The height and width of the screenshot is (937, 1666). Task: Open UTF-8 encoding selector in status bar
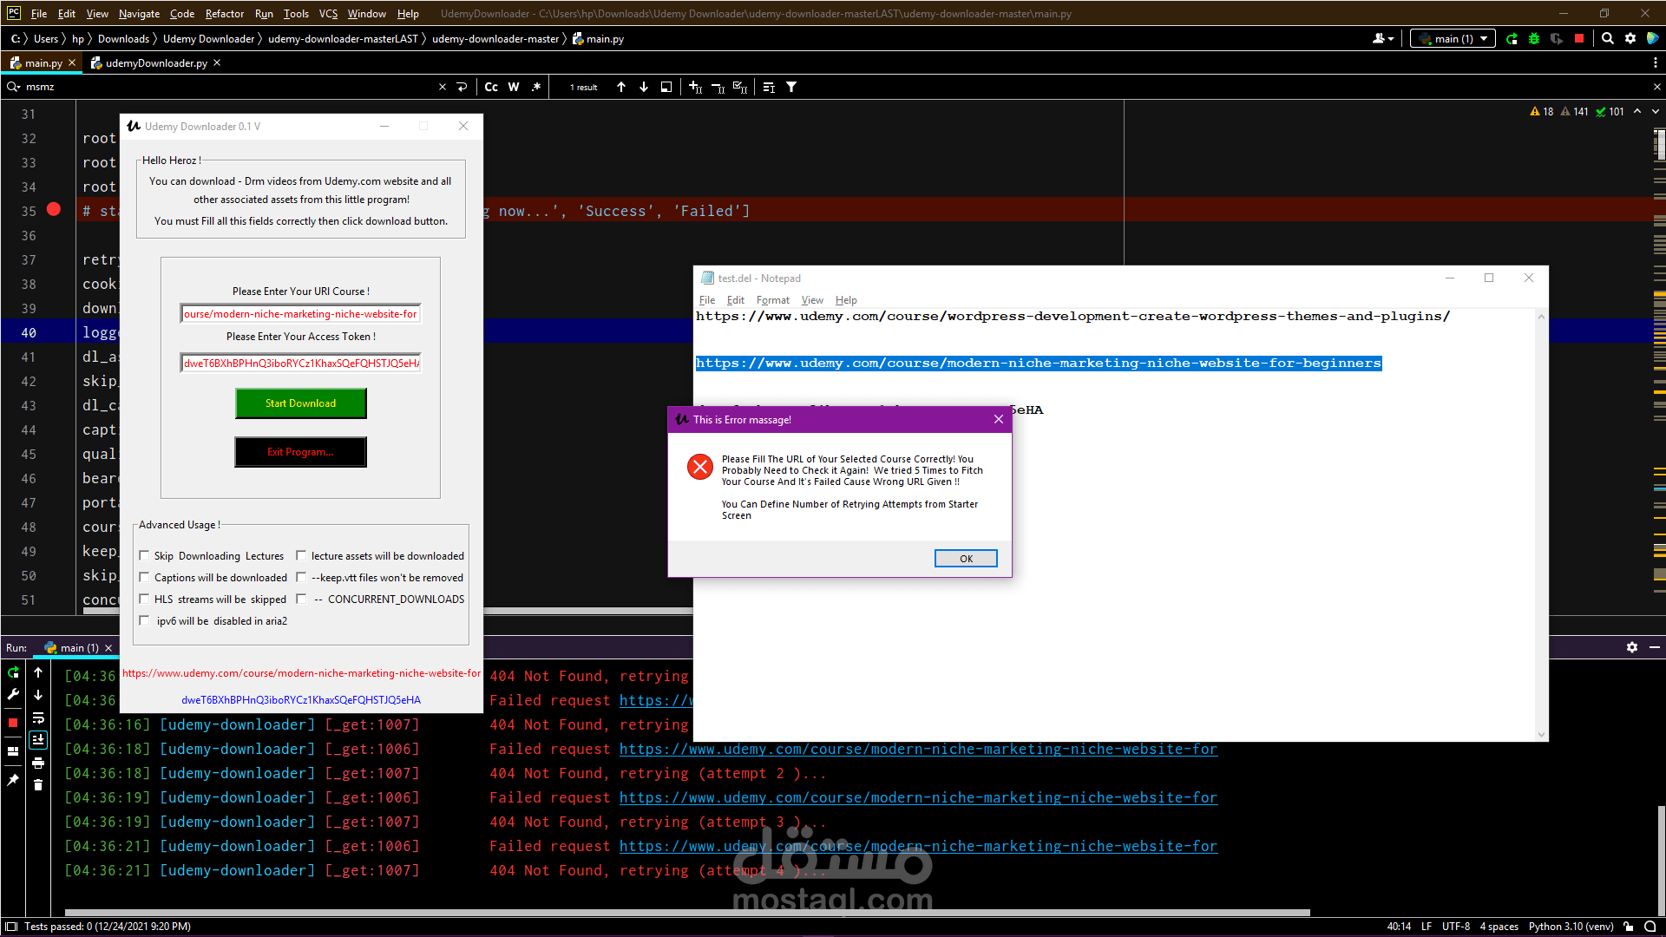(x=1455, y=927)
